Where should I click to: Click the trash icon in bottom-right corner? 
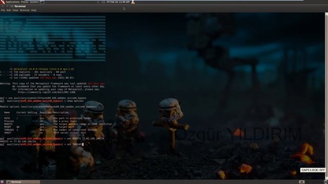pos(326,182)
